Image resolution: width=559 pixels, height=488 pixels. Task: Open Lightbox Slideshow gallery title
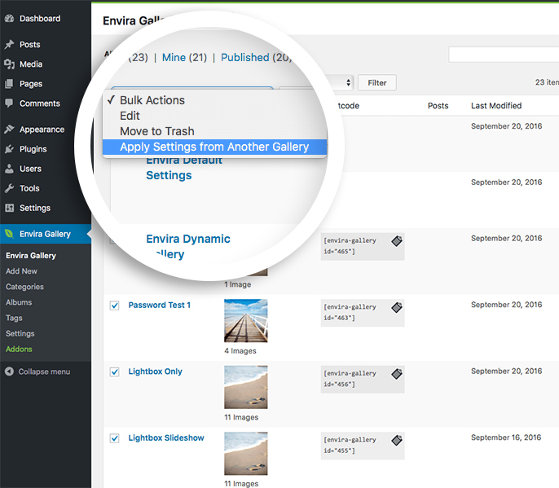[x=166, y=437]
